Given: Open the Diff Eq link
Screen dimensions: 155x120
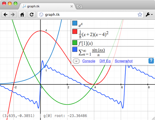Looking at the screenshot, I should (105, 61).
